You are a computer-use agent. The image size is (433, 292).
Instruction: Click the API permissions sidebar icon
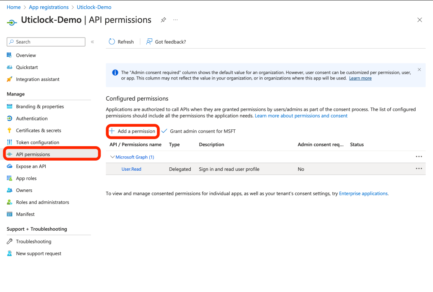(x=9, y=154)
